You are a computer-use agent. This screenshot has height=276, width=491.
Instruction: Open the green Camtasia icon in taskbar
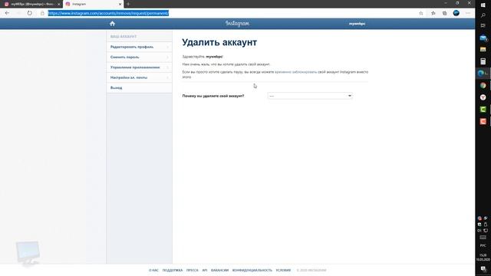[x=483, y=109]
